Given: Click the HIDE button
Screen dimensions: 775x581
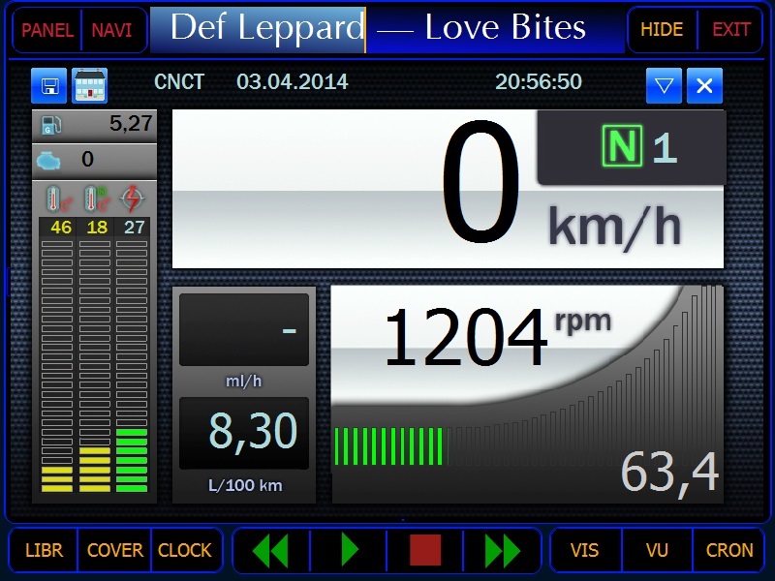Looking at the screenshot, I should click(662, 30).
